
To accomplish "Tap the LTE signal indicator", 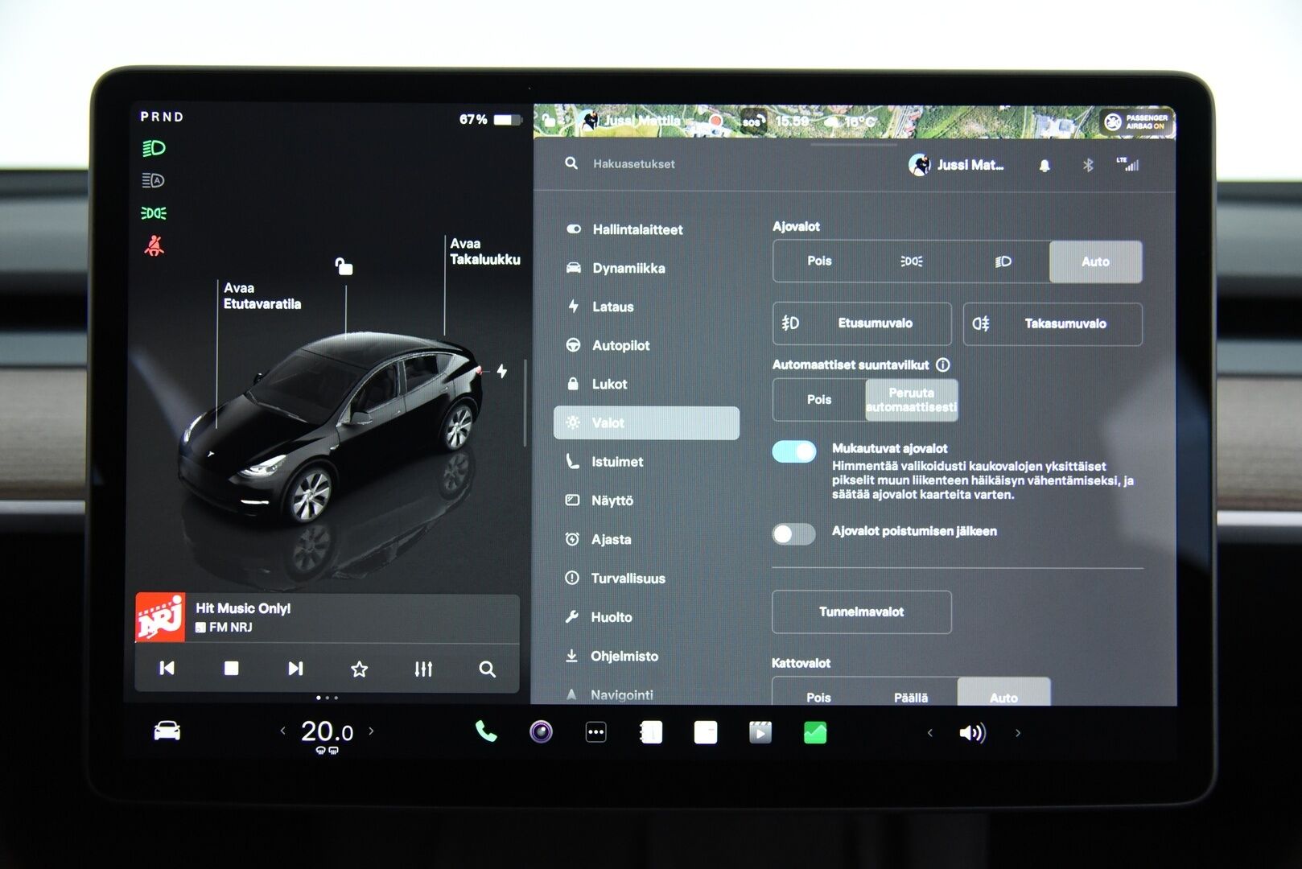I will 1127,164.
